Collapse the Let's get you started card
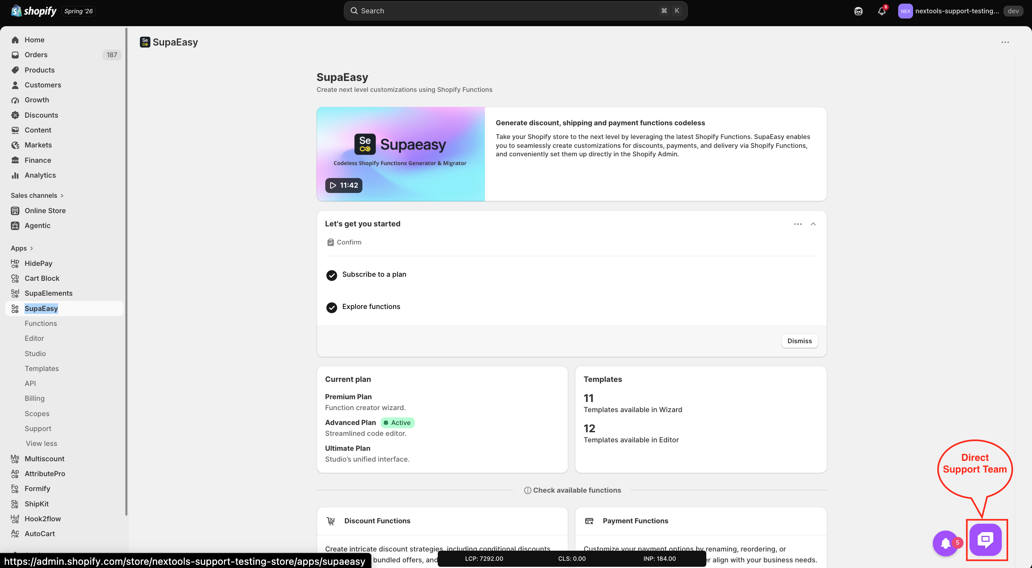 pos(813,224)
